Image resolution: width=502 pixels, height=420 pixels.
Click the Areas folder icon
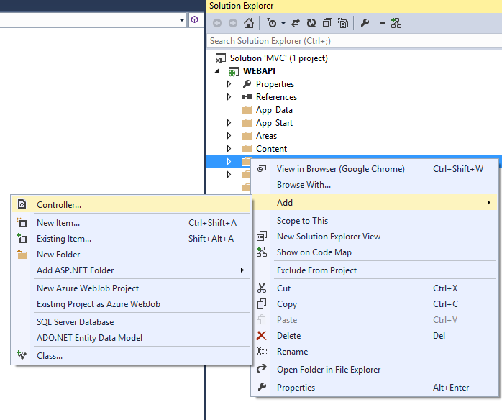tap(247, 136)
